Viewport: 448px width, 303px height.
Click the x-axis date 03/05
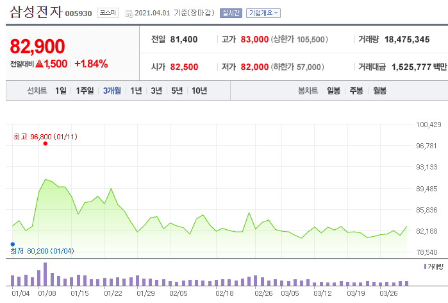(x=290, y=293)
